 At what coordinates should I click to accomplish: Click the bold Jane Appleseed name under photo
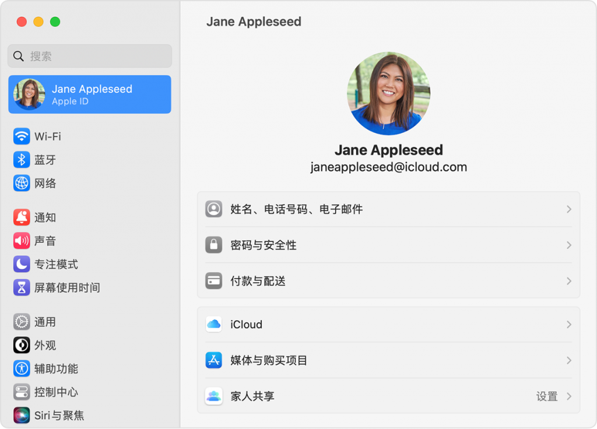[x=389, y=150]
